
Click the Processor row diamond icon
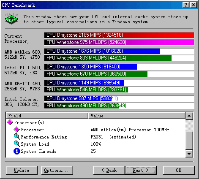(x=16, y=130)
